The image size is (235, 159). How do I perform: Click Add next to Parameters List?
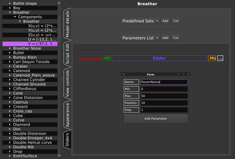[165, 38]
